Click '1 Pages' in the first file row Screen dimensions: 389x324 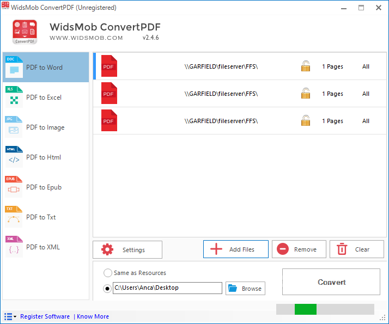click(x=332, y=66)
